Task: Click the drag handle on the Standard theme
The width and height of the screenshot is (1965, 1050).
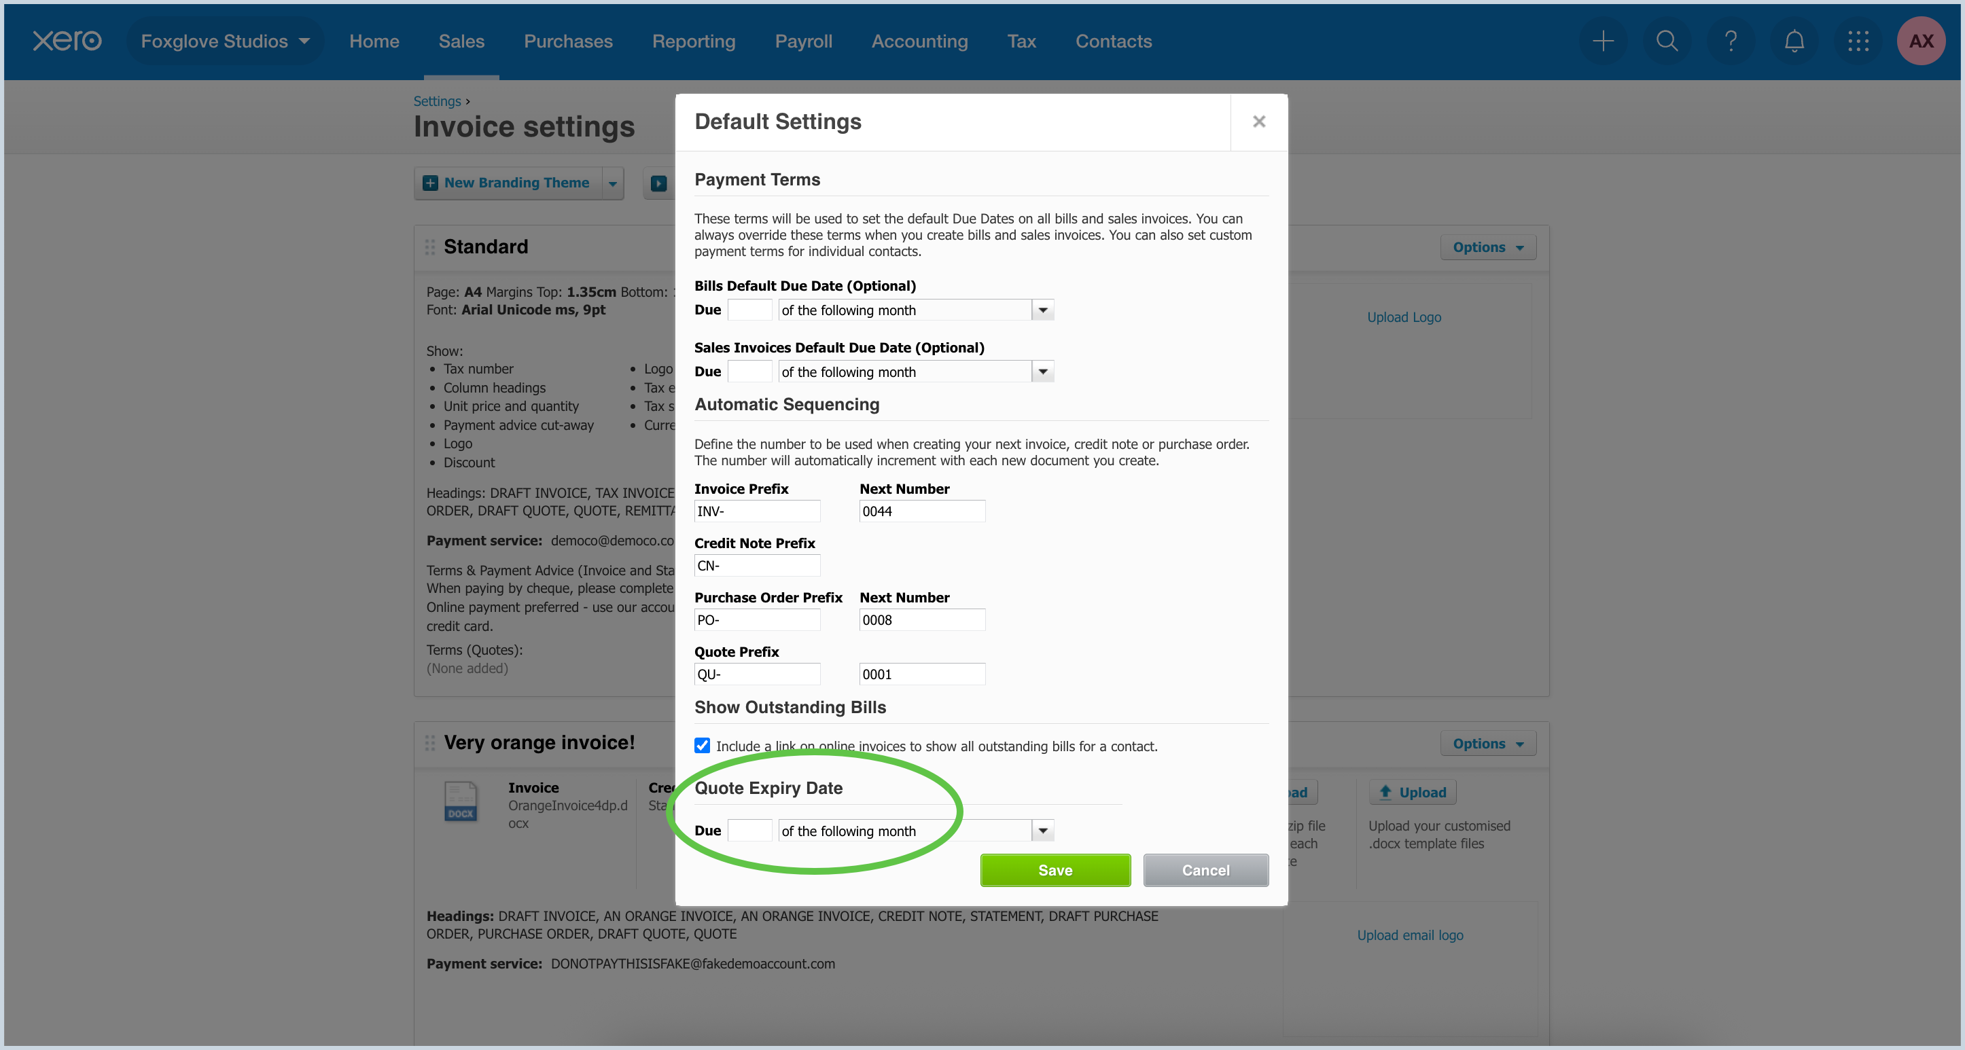Action: pyautogui.click(x=429, y=247)
